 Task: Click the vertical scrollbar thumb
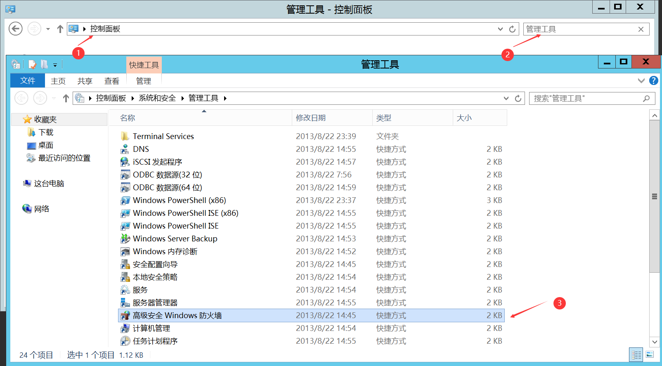click(x=655, y=196)
